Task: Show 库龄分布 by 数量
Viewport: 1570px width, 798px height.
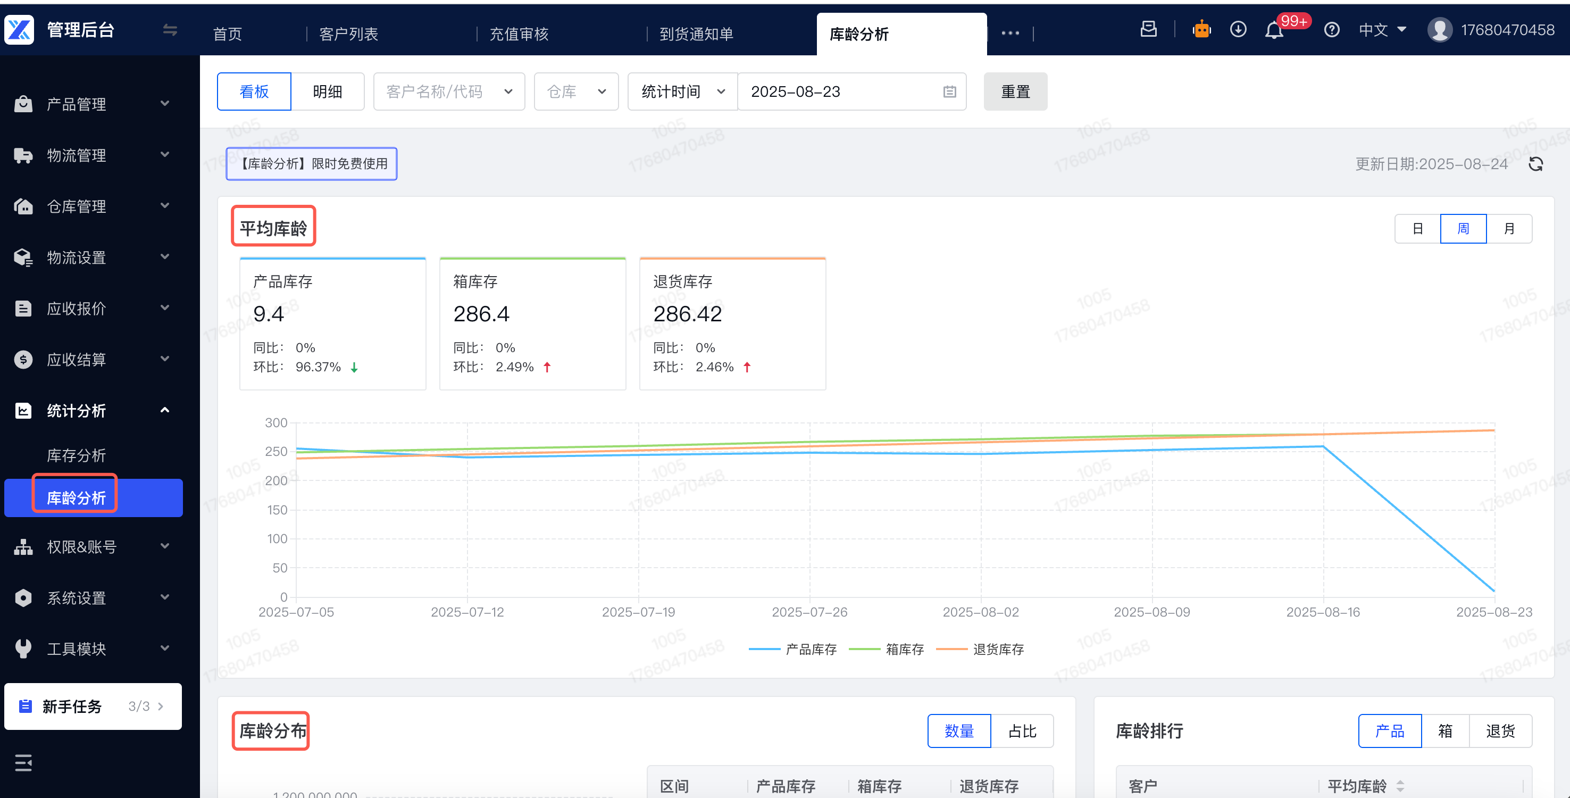Action: 959,731
